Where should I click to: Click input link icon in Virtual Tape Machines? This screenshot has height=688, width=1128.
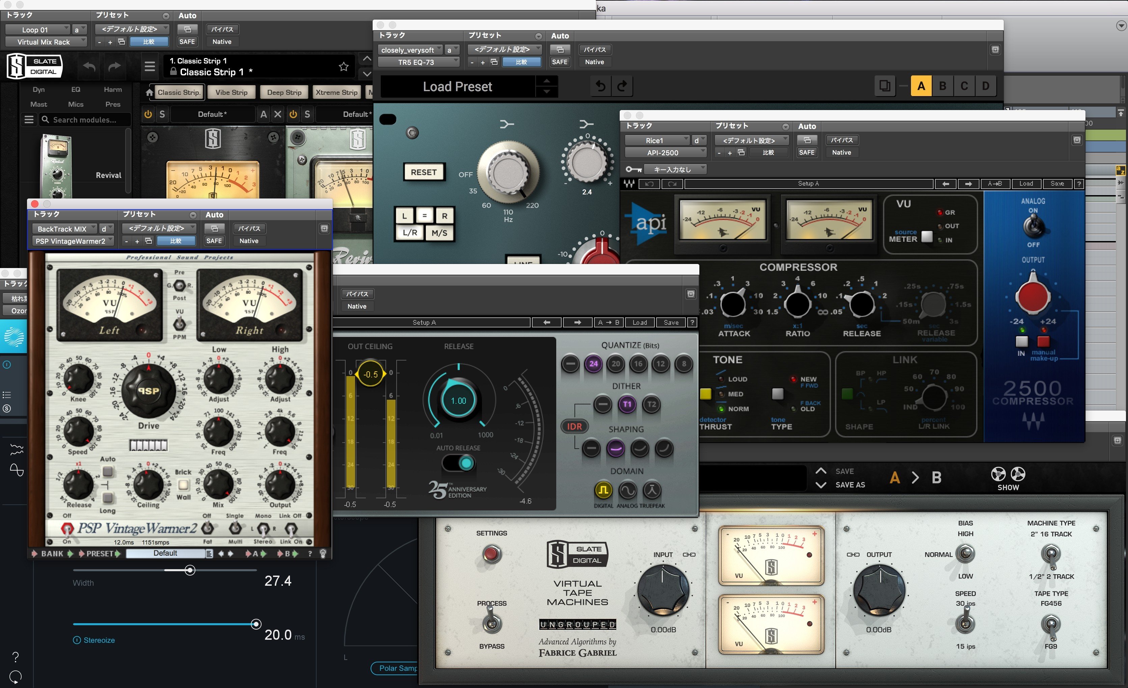pyautogui.click(x=689, y=554)
